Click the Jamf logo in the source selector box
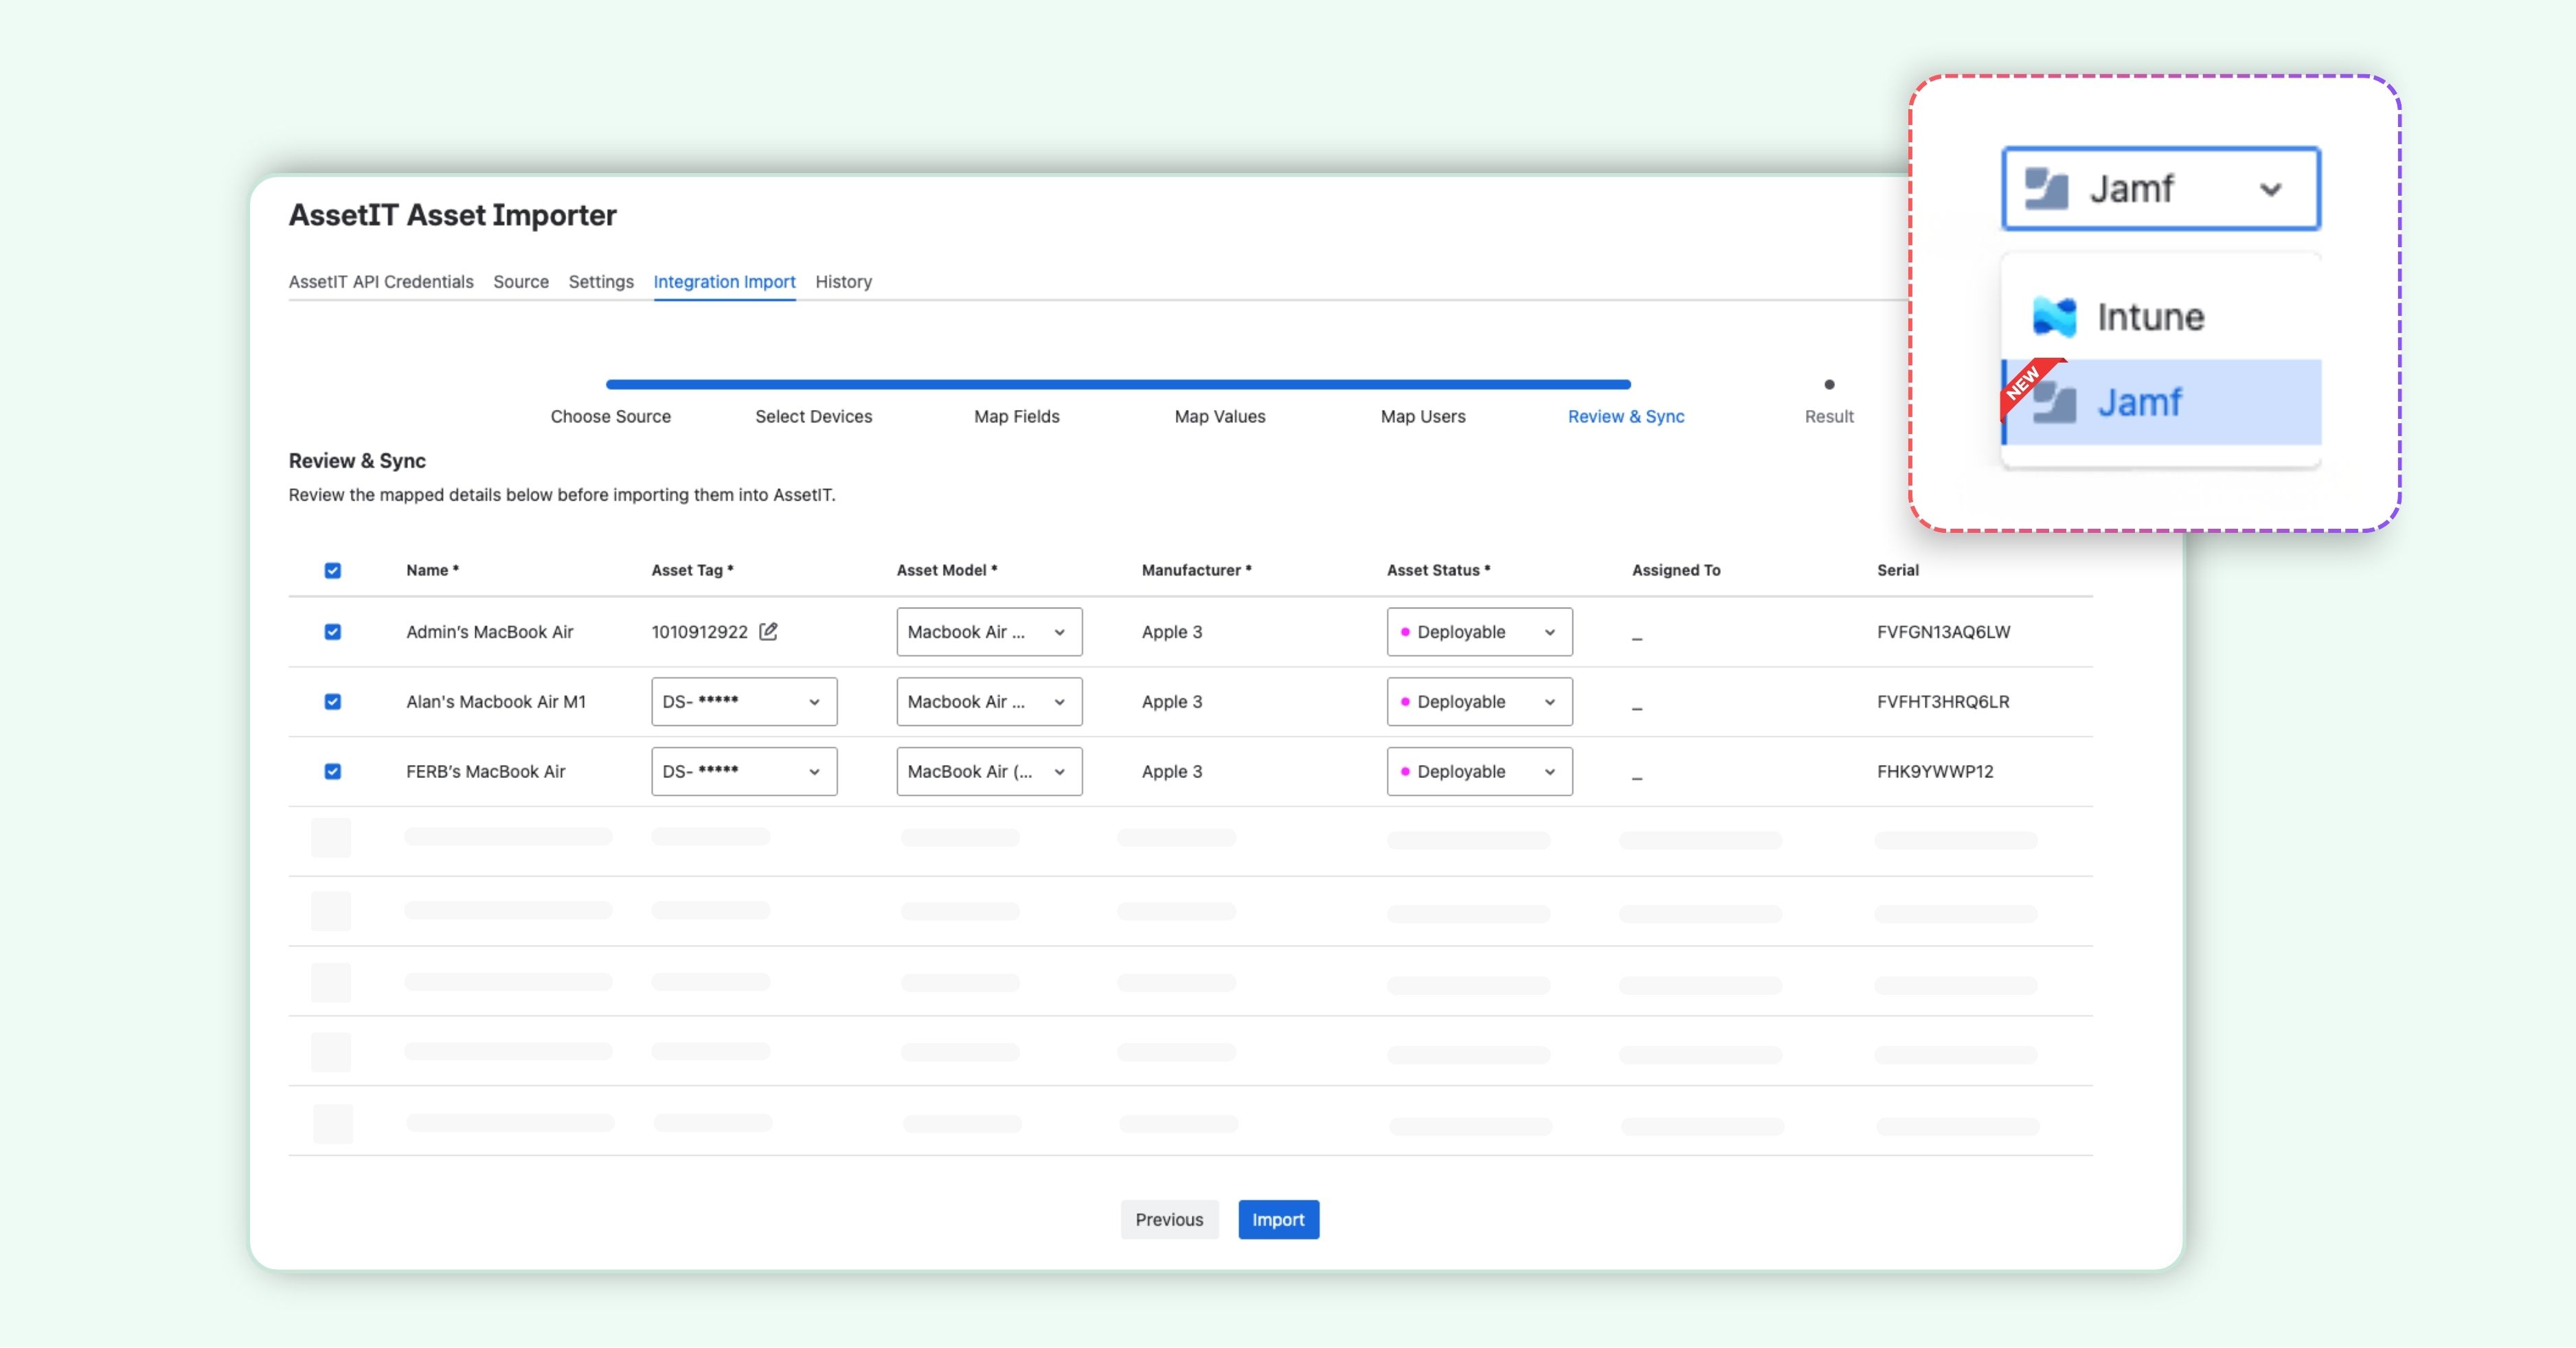This screenshot has width=2576, height=1348. point(2046,188)
